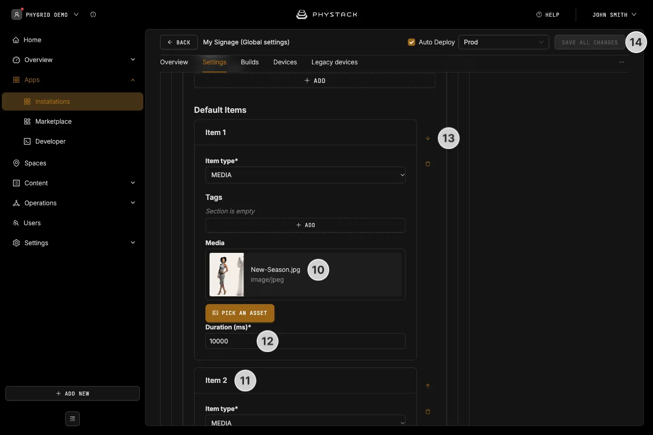Move Item 2 up with the arrow
This screenshot has width=653, height=435.
428,386
